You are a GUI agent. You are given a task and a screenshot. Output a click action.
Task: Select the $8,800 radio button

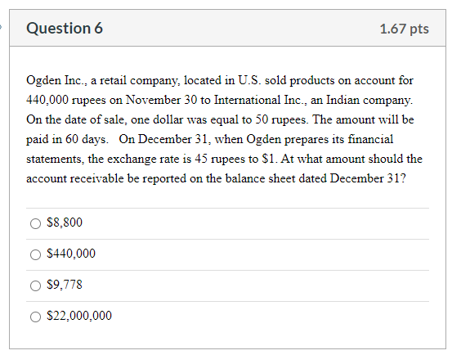click(35, 223)
